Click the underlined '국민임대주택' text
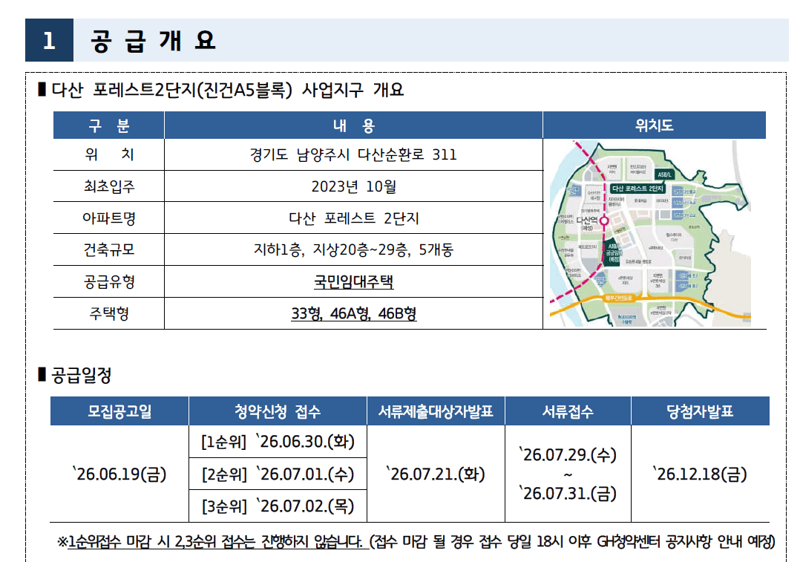This screenshot has height=562, width=803. point(353,282)
